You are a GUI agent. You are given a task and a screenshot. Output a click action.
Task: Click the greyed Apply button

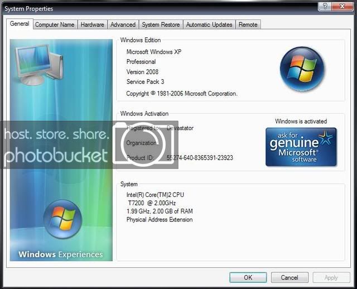[331, 277]
